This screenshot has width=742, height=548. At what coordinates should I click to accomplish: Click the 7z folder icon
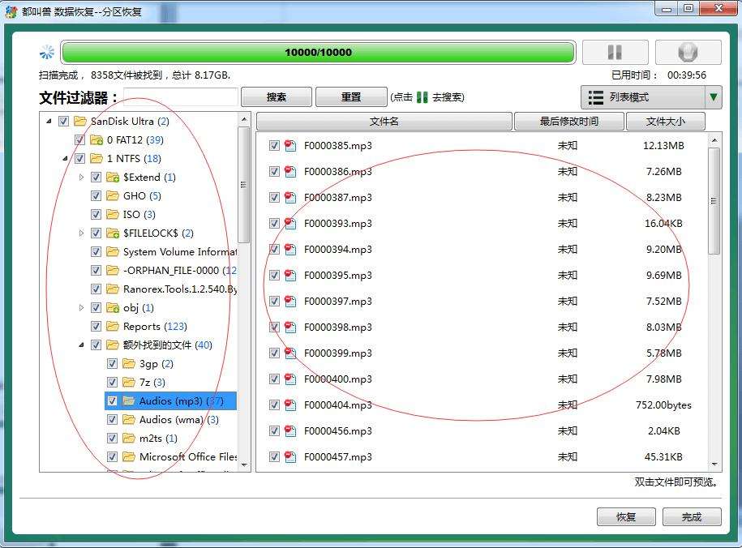[x=128, y=383]
